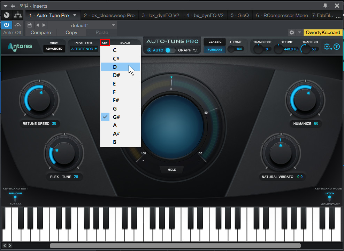Open Auto-Tune settings gear icon
The width and height of the screenshot is (344, 251).
tap(327, 47)
